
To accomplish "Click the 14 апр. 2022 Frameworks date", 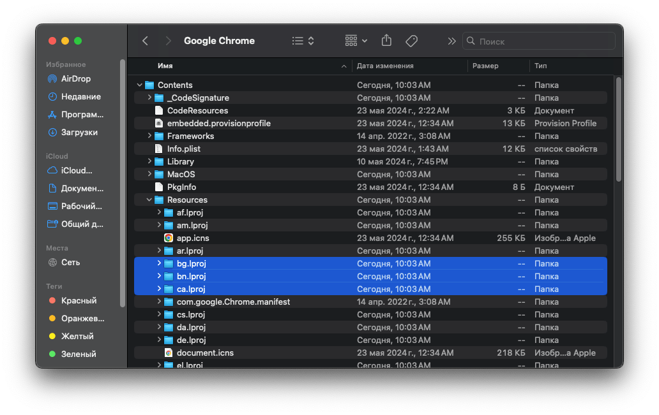I will click(x=404, y=136).
